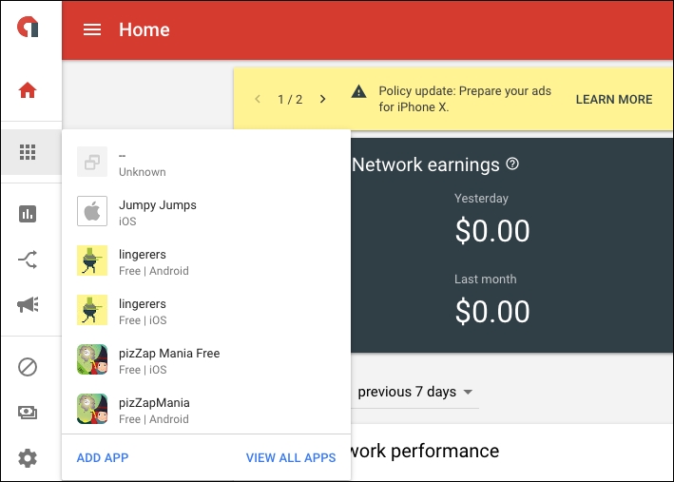Click the Network earnings help icon
This screenshot has width=674, height=482.
513,164
